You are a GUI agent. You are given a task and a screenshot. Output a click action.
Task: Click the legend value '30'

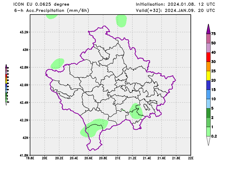[213, 62]
